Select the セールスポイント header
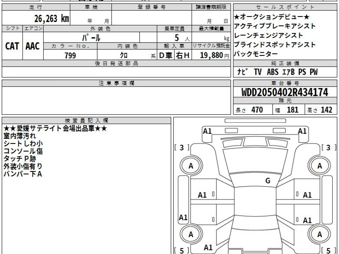Screen dimensions: 339x254 pyautogui.click(x=285, y=7)
